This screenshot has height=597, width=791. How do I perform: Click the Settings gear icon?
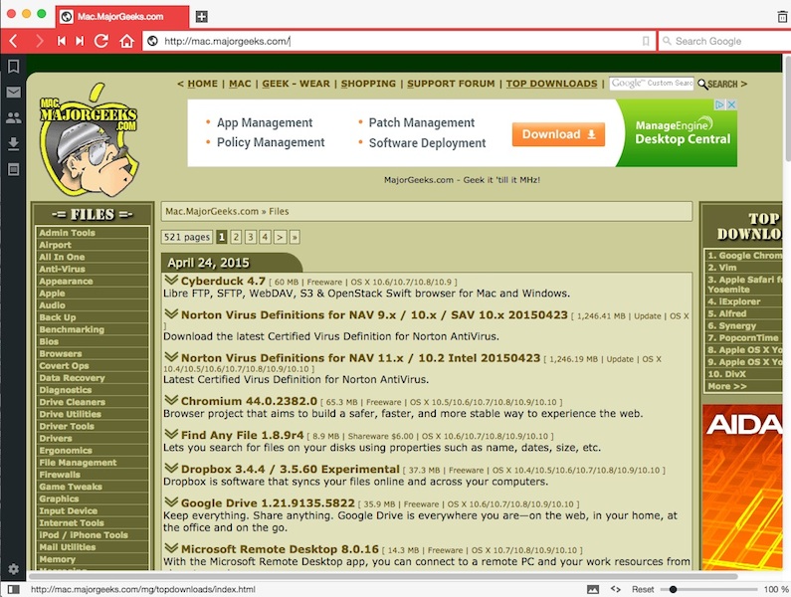(x=13, y=569)
